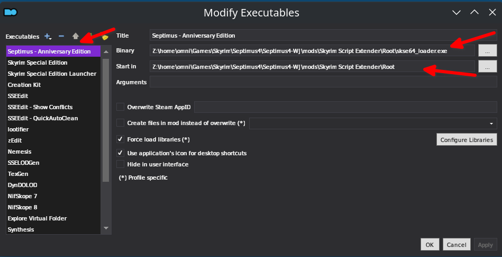Click the Configure Libraries button
The image size is (502, 257).
click(466, 140)
